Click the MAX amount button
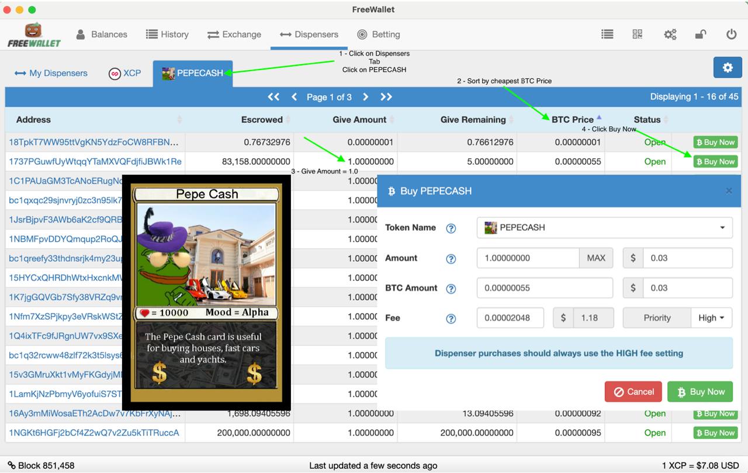Image resolution: width=748 pixels, height=473 pixels. pos(595,258)
